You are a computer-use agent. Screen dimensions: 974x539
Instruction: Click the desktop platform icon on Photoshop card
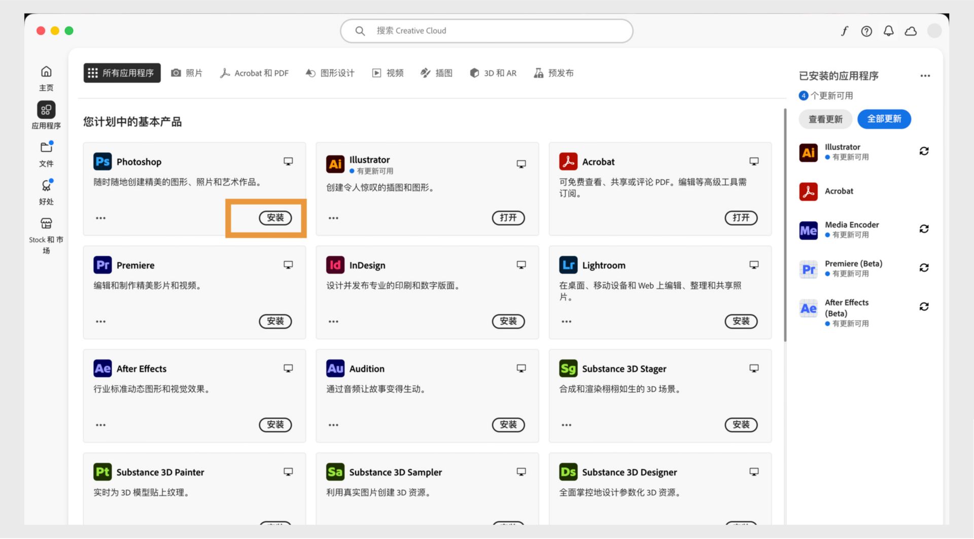[x=288, y=161]
